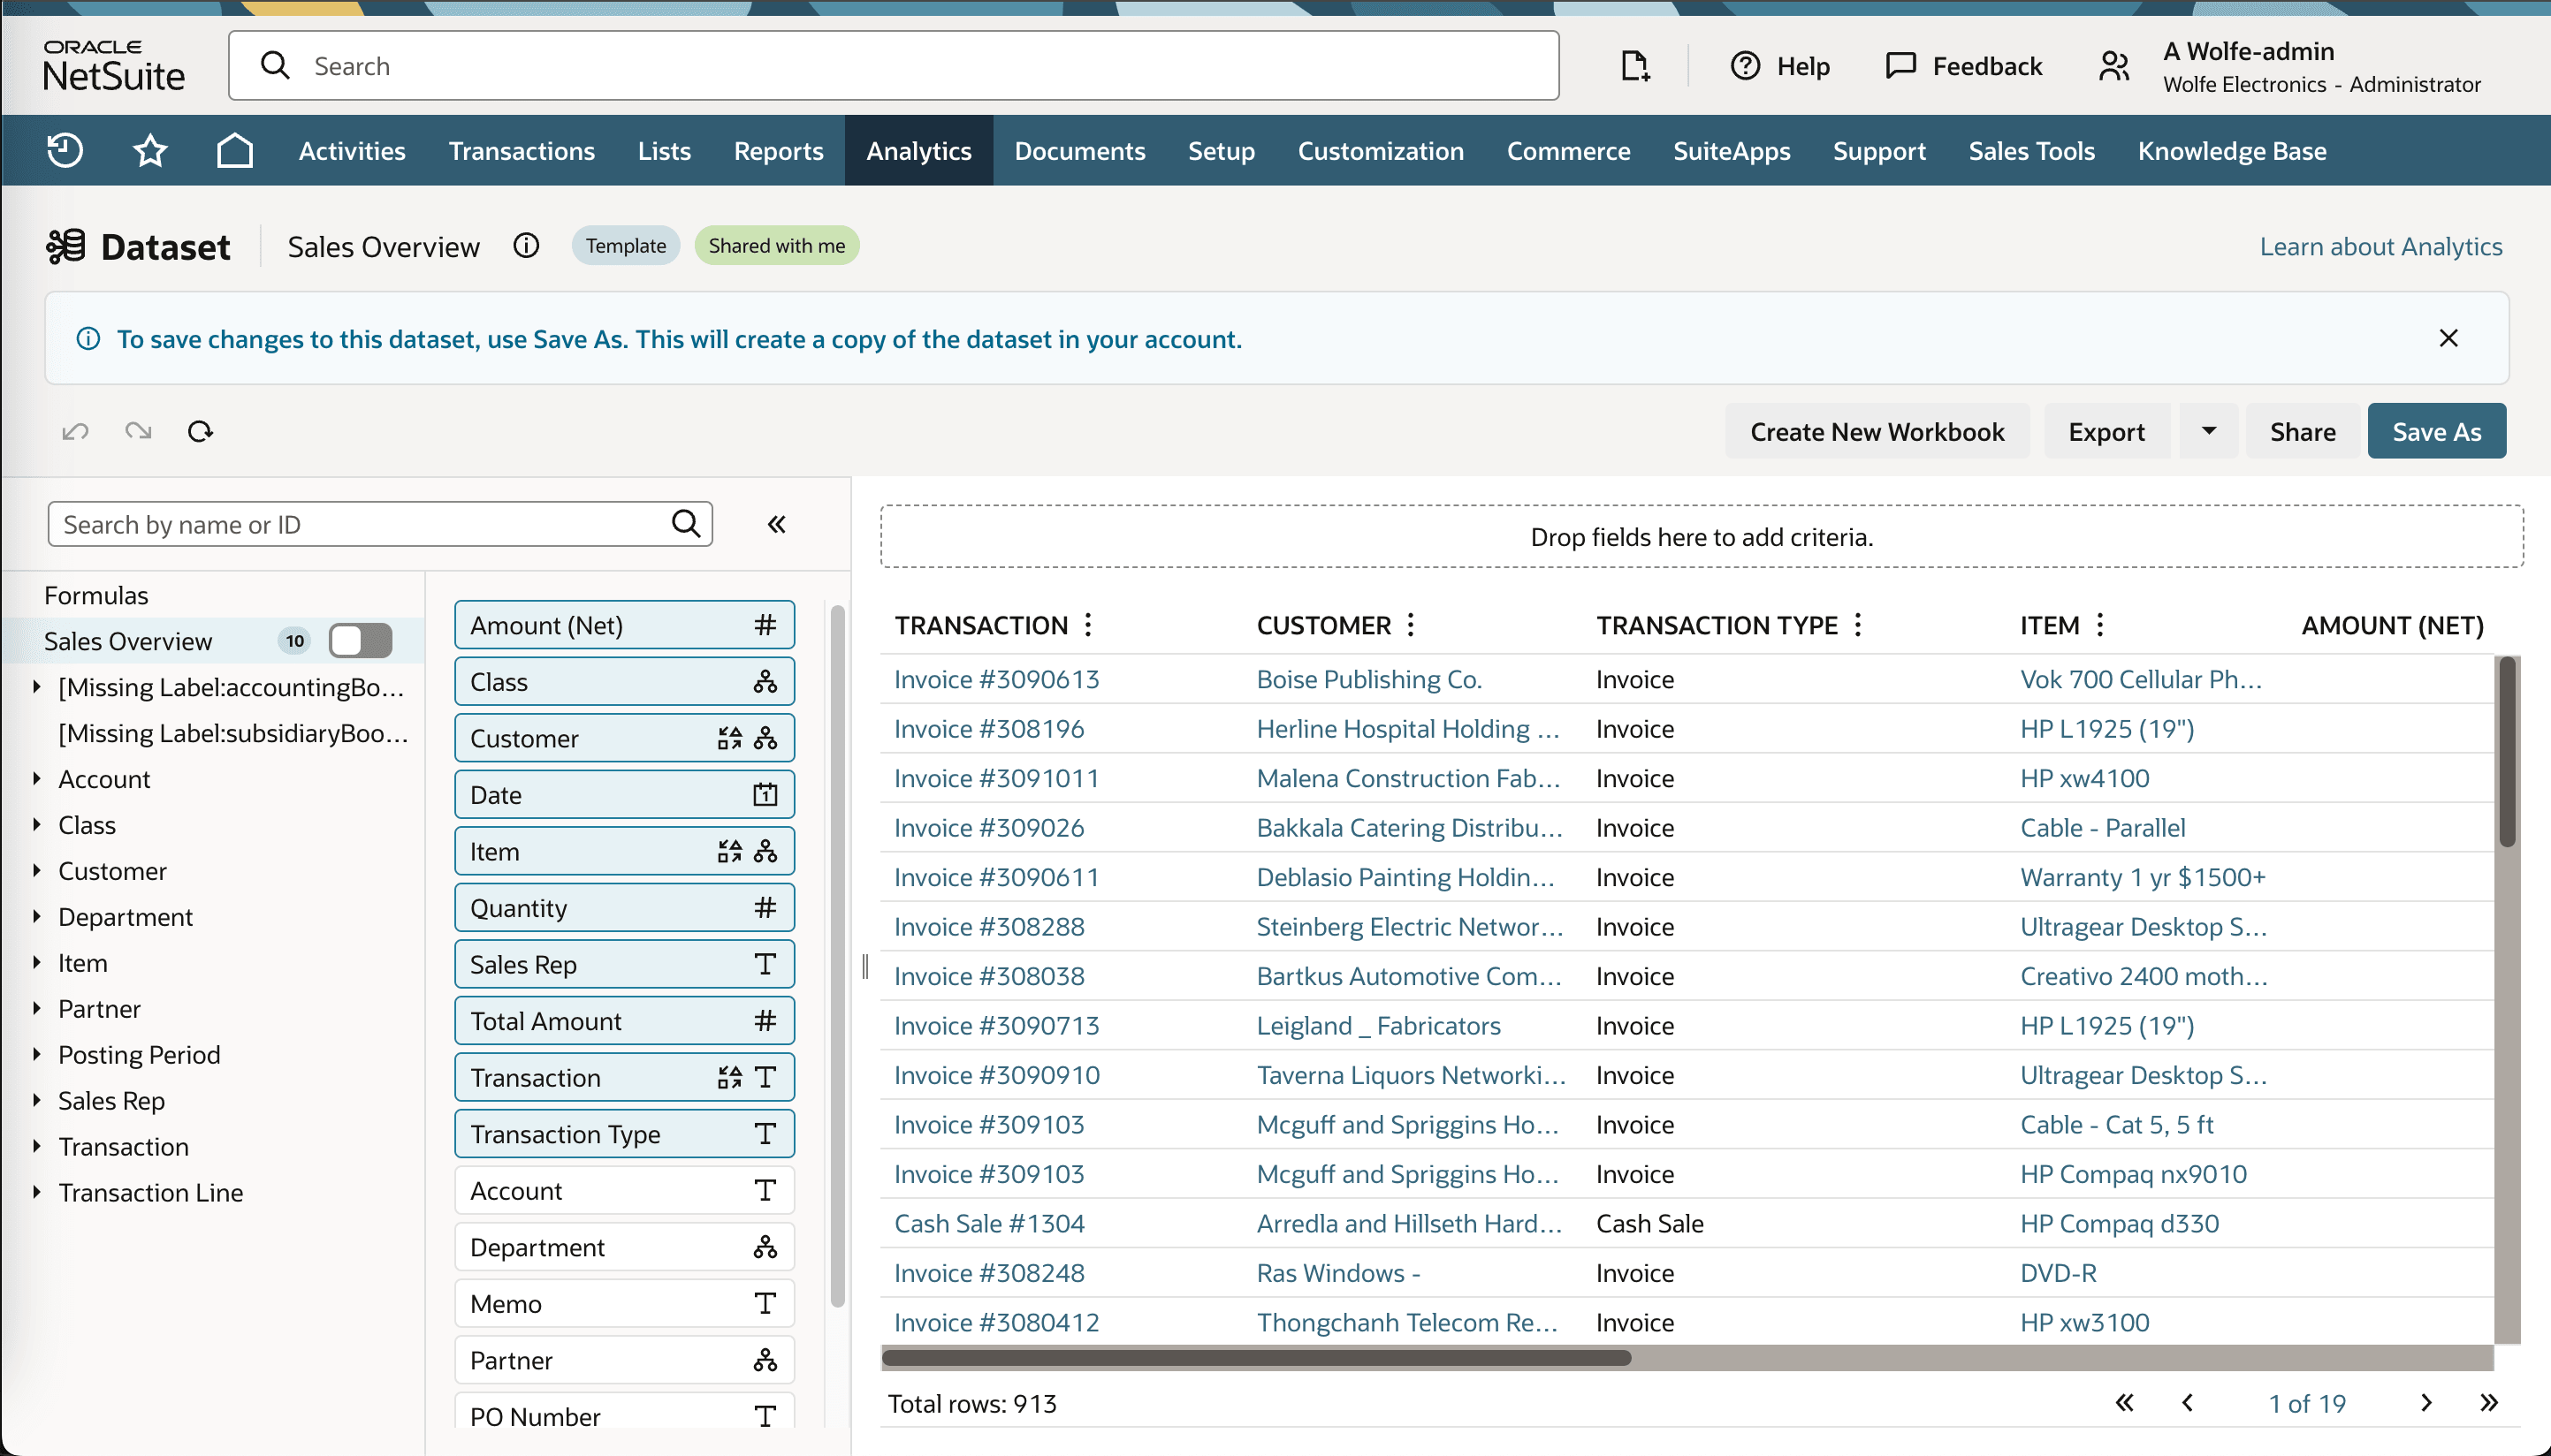The width and height of the screenshot is (2551, 1456).
Task: Open Invoice #3090613 link
Action: [996, 679]
